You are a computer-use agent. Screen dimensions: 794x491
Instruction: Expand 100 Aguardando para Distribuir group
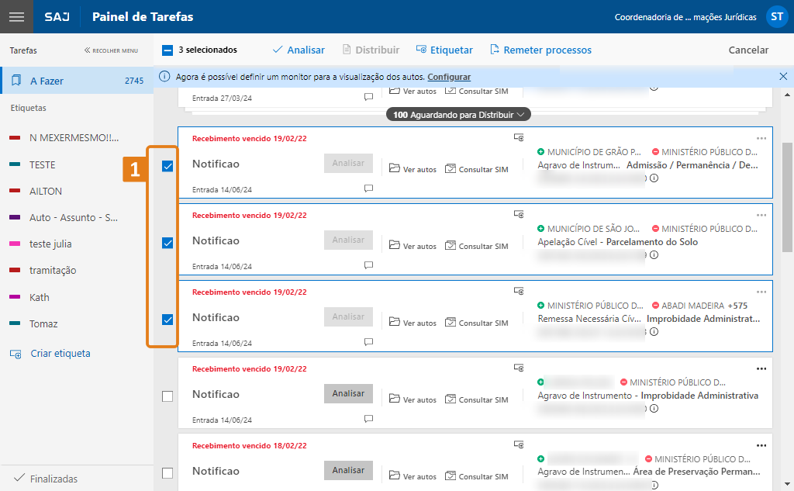pos(458,115)
